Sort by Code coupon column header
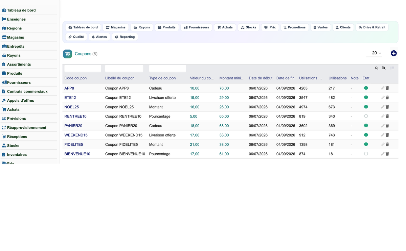Viewport: 406px width, 251px height. (75, 78)
